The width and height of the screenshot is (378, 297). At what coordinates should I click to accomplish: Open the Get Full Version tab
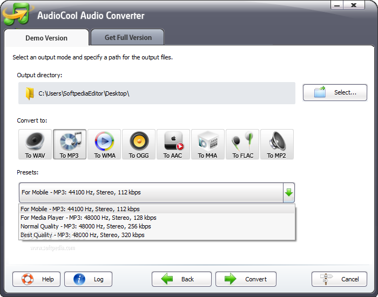(128, 37)
